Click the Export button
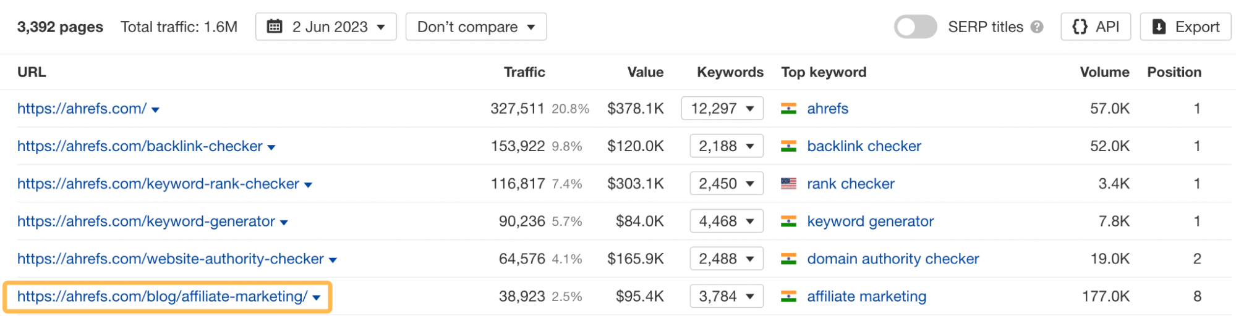This screenshot has width=1236, height=322. [1185, 27]
